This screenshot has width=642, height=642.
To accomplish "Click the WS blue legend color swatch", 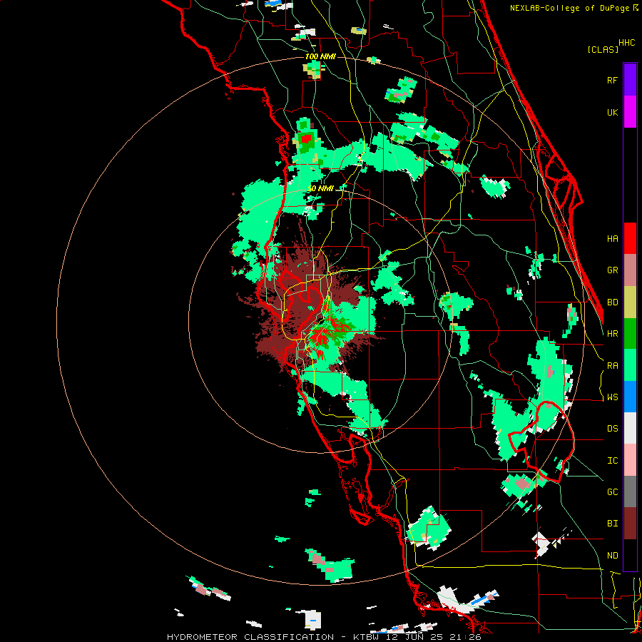I will point(630,397).
